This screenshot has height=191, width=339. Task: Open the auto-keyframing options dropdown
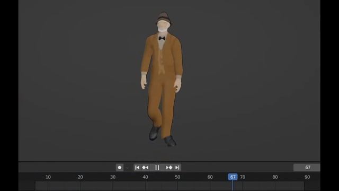(x=127, y=168)
